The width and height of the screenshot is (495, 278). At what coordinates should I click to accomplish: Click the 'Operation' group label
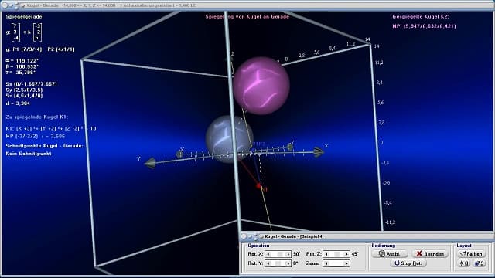258,246
